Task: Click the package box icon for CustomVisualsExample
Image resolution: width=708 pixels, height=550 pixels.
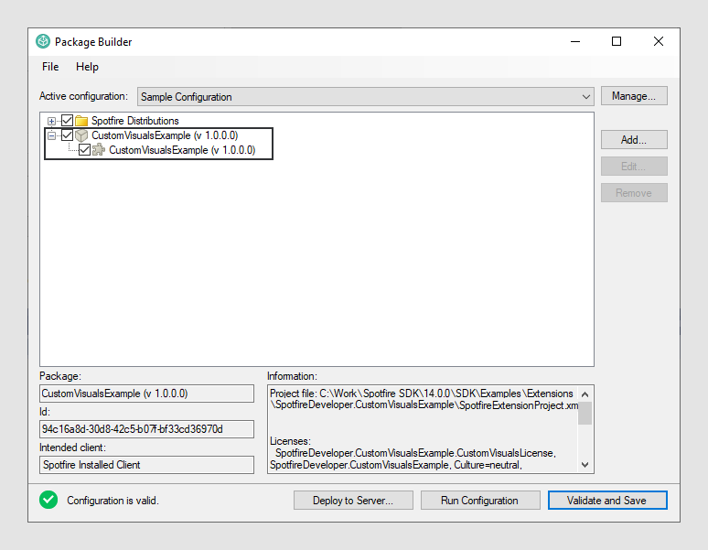Action: [x=81, y=135]
